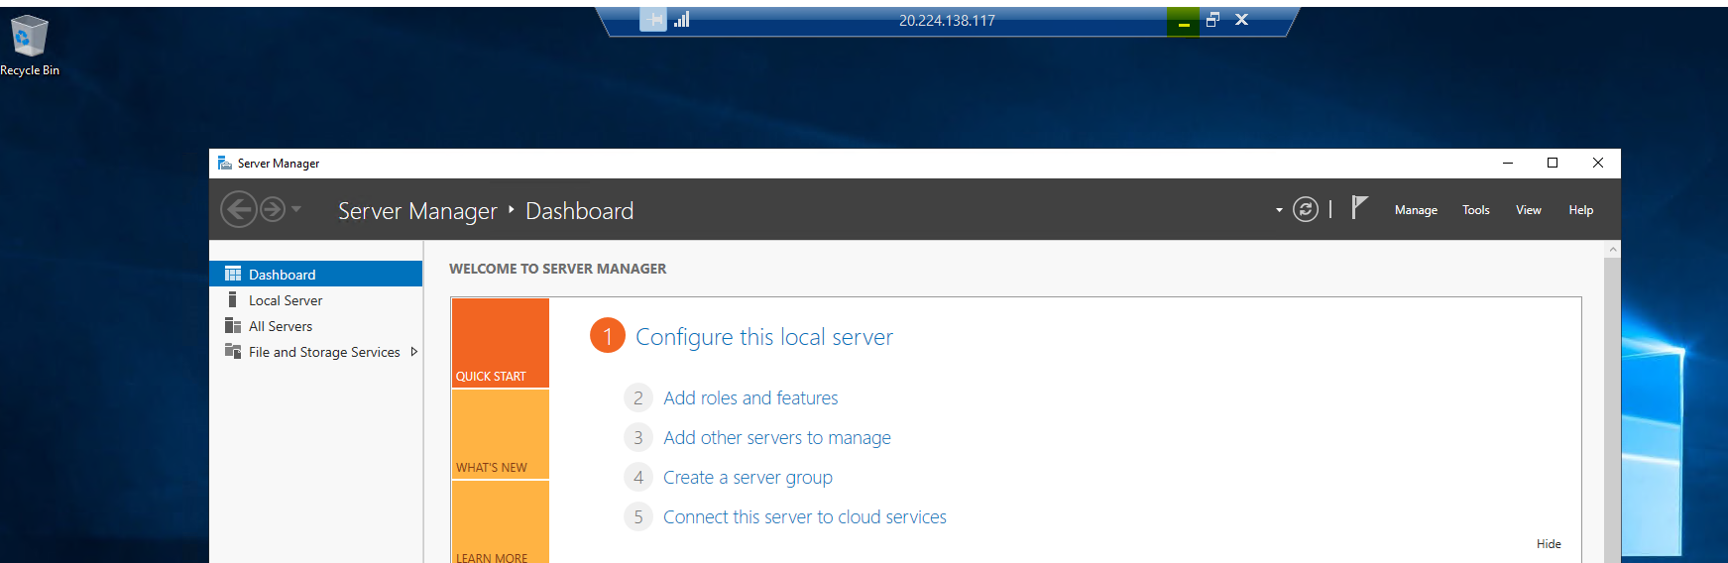Click Connect this server to cloud services

805,516
